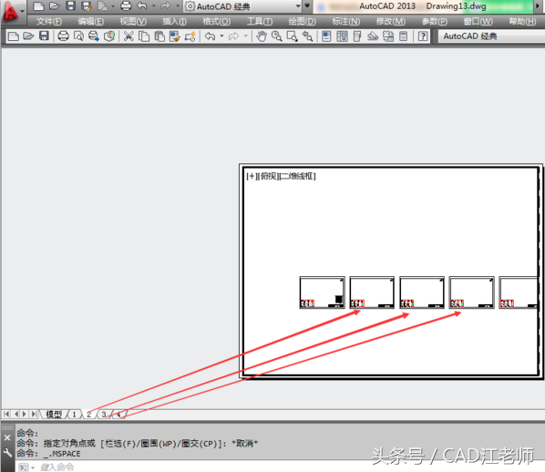Switch to the 模型 tab

54,415
